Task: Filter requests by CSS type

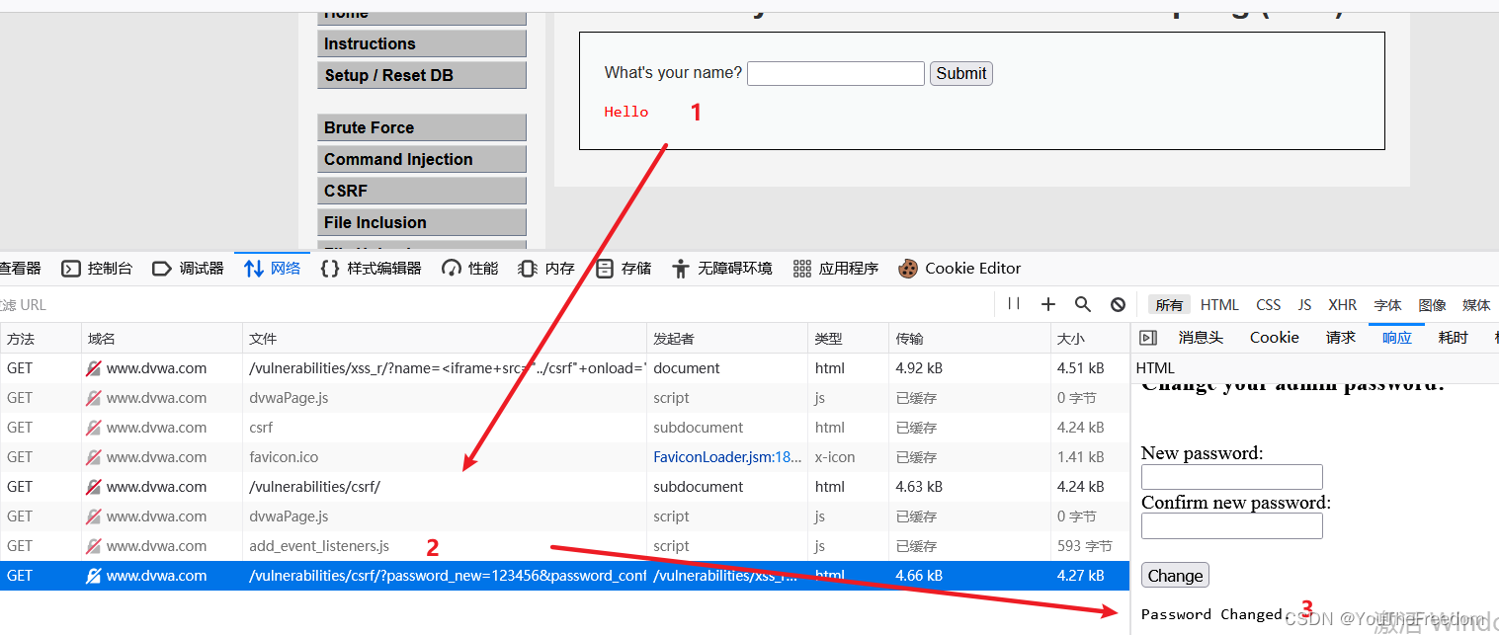Action: pos(1269,305)
